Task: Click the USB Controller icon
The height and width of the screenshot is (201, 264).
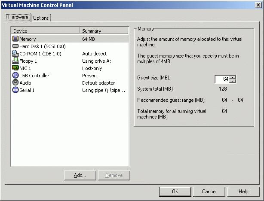Action: coord(15,75)
